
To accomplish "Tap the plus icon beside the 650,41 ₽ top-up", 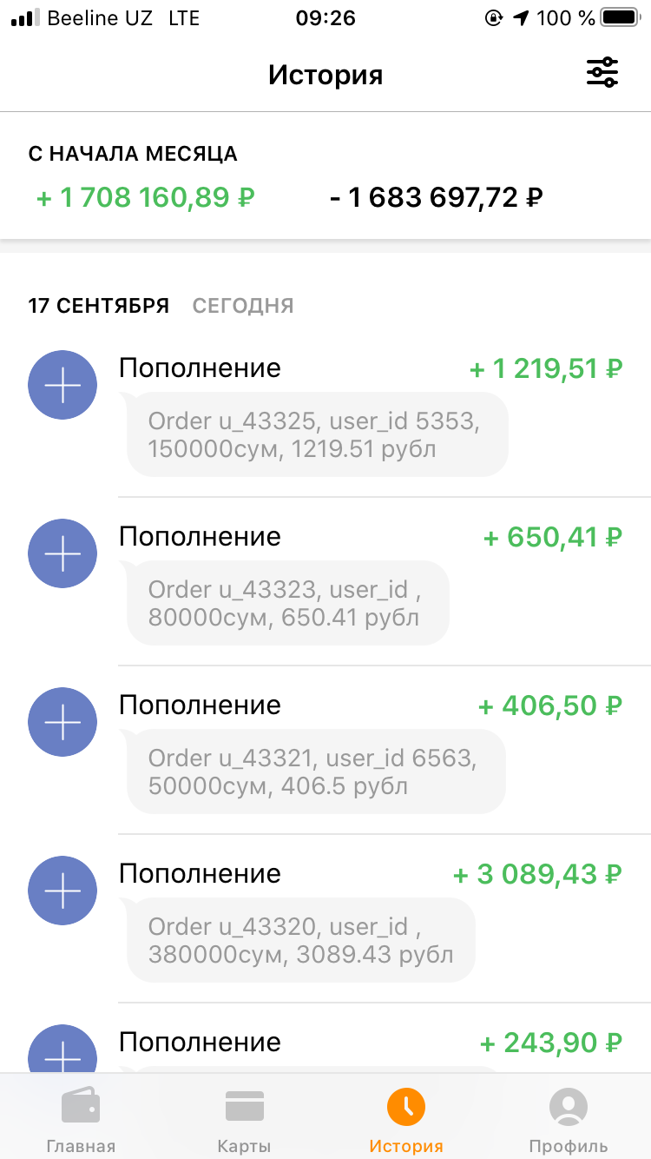I will pyautogui.click(x=62, y=553).
